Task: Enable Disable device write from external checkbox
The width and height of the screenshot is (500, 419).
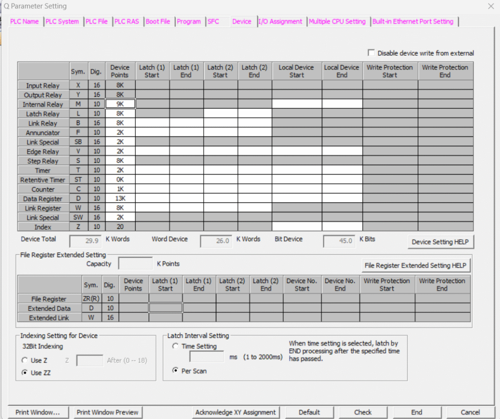Action: tap(372, 53)
